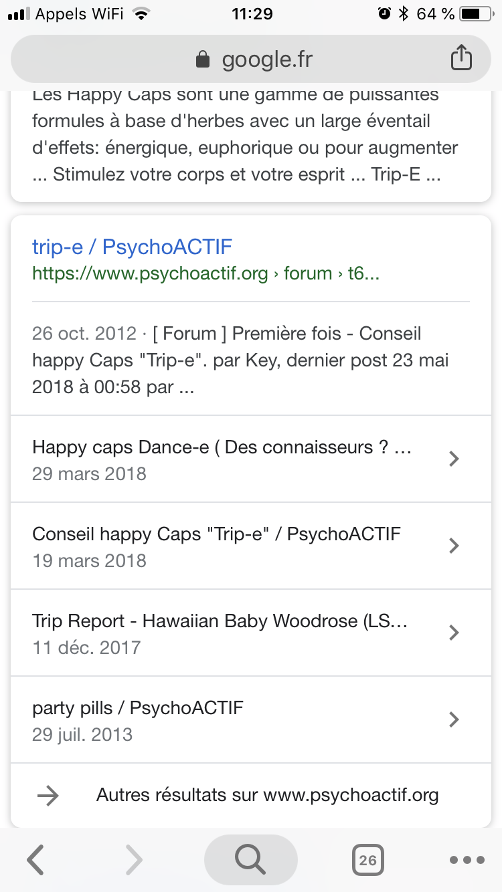
Task: Tap the share icon in address bar
Action: (x=461, y=59)
